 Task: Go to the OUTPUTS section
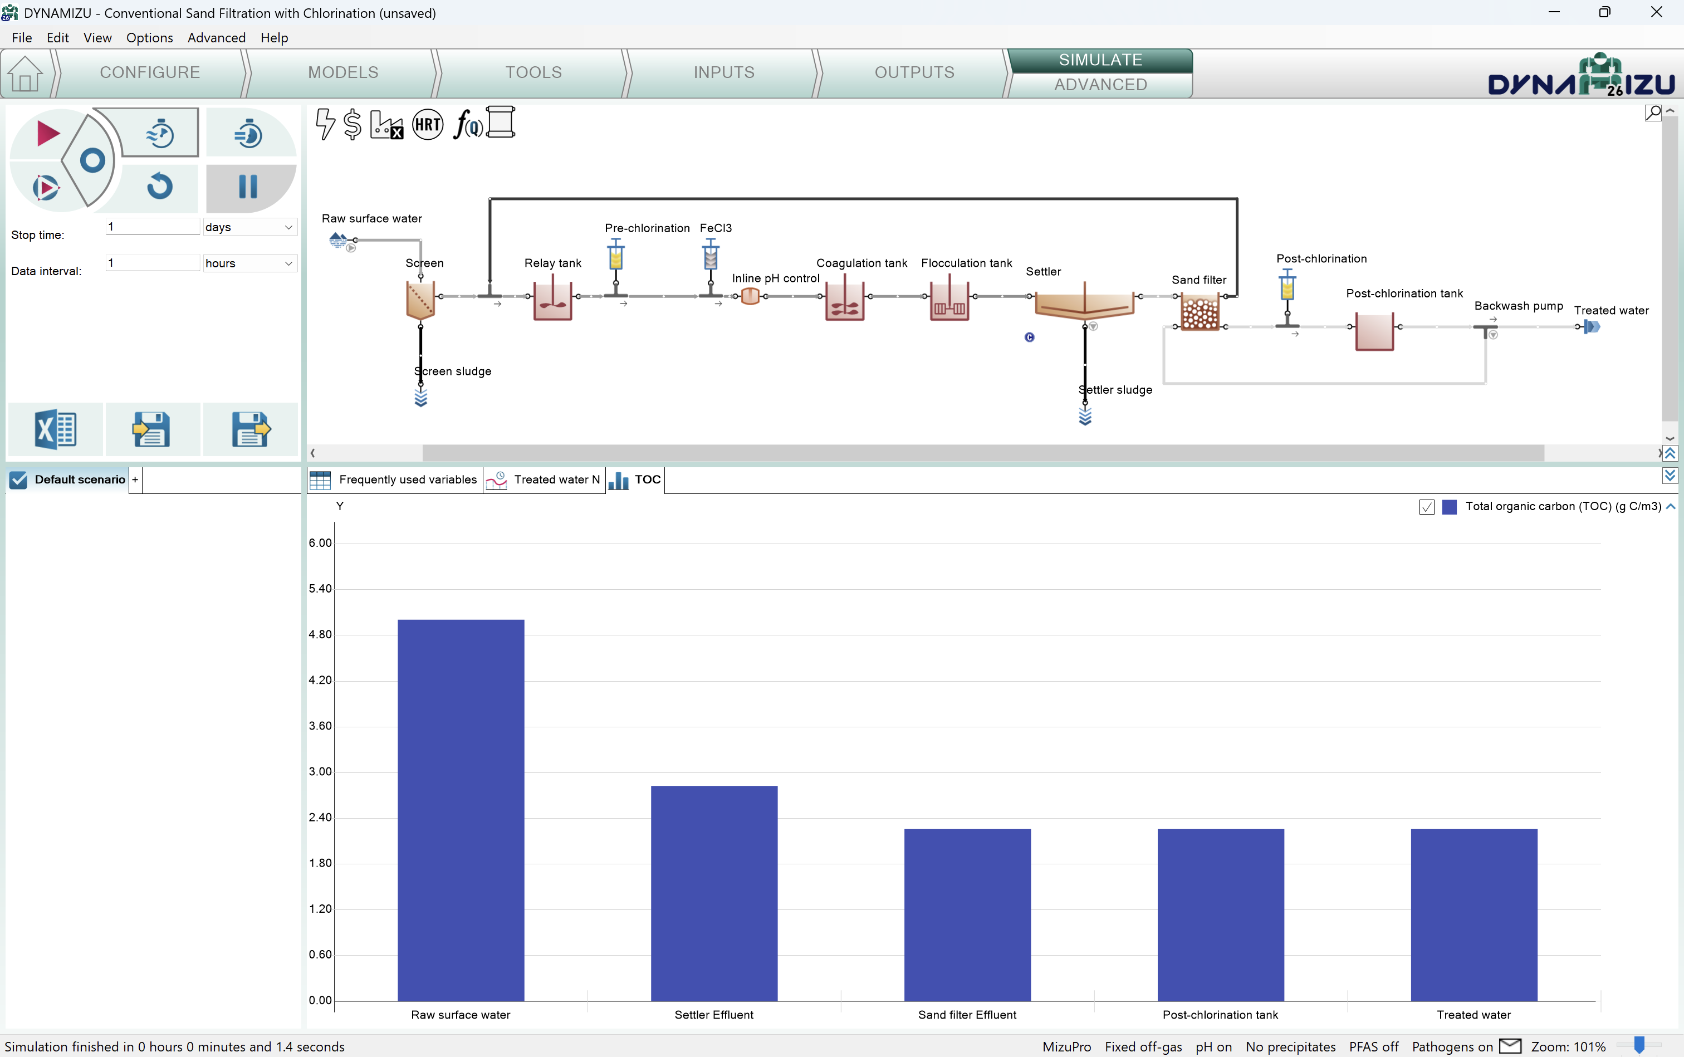[914, 73]
